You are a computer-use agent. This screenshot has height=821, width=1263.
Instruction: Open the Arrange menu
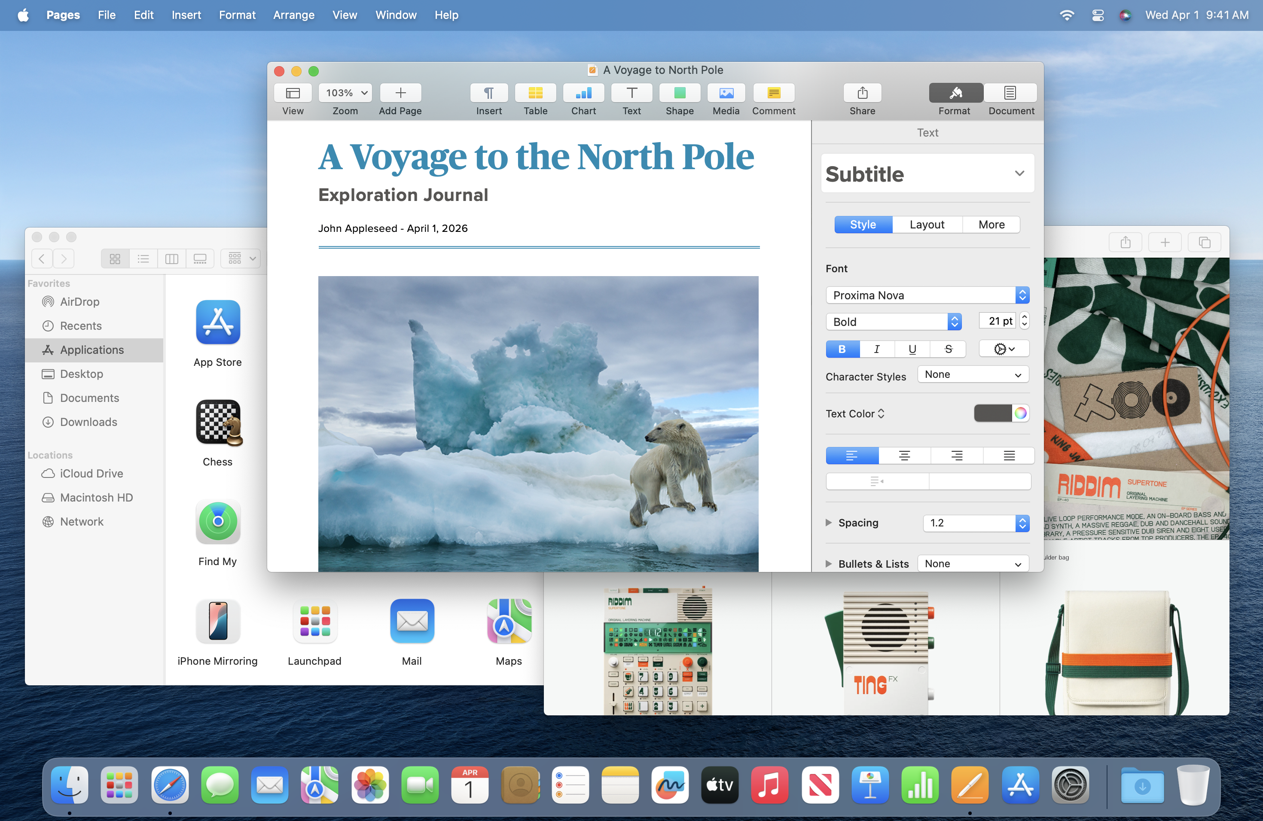coord(293,15)
